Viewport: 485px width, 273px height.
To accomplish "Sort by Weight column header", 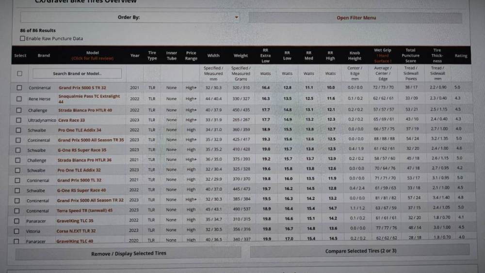I will [x=241, y=56].
